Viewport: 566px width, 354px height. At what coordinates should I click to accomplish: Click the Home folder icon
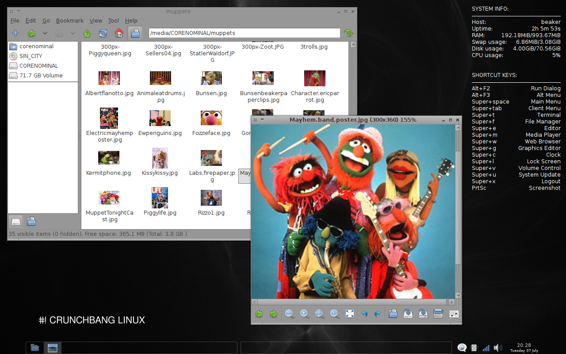[119, 33]
